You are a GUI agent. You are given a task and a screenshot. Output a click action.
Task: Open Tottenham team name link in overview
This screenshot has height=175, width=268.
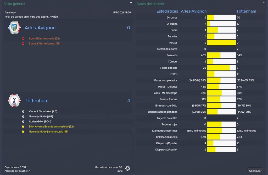(x=36, y=101)
